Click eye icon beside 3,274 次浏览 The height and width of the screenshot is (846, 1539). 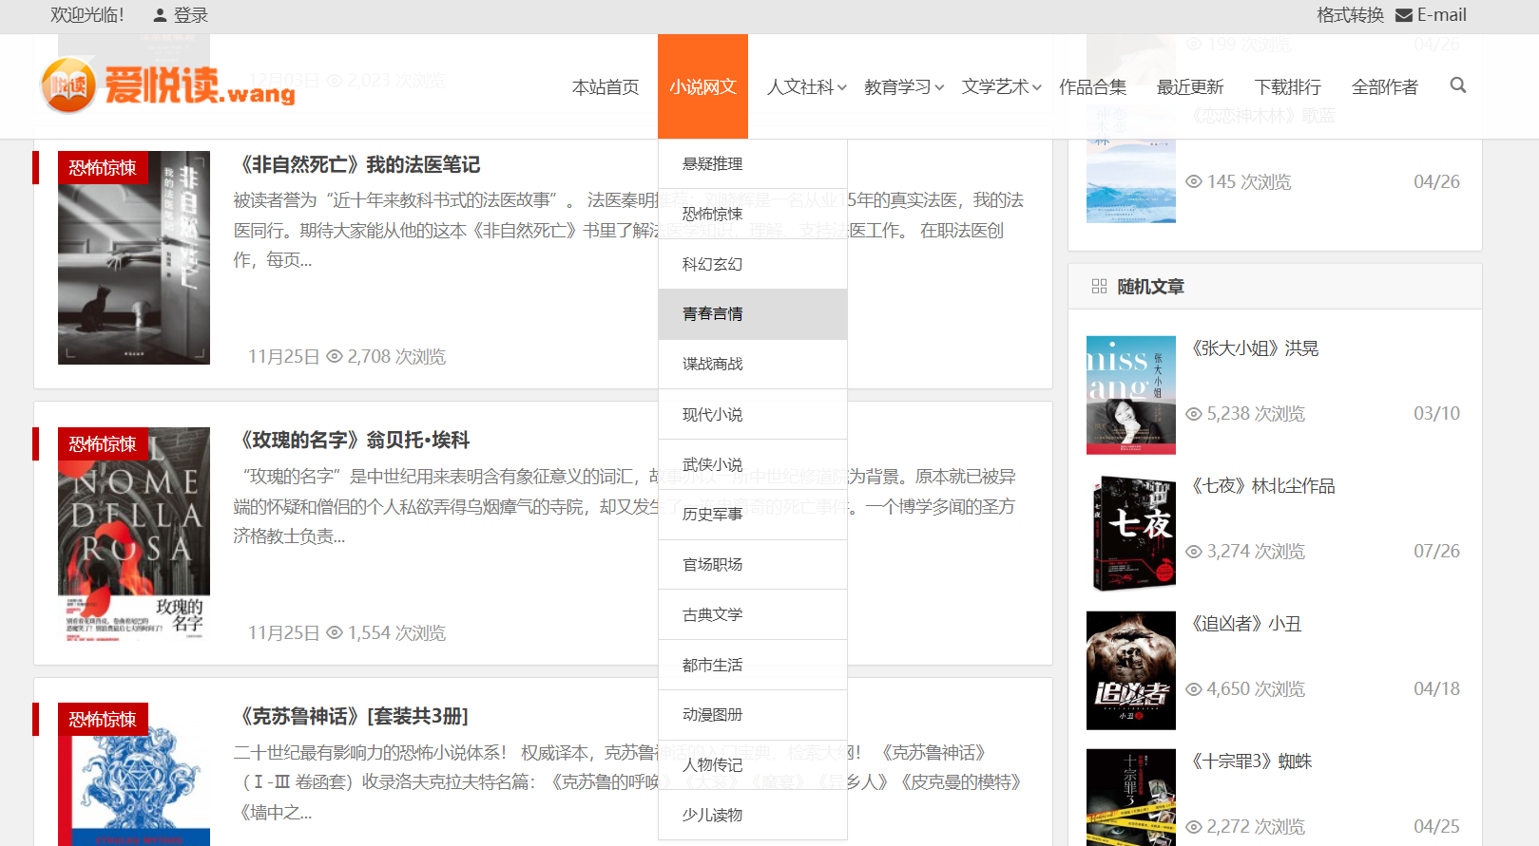tap(1194, 552)
